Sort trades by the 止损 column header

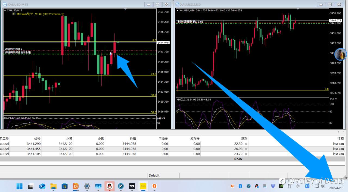click(x=69, y=139)
